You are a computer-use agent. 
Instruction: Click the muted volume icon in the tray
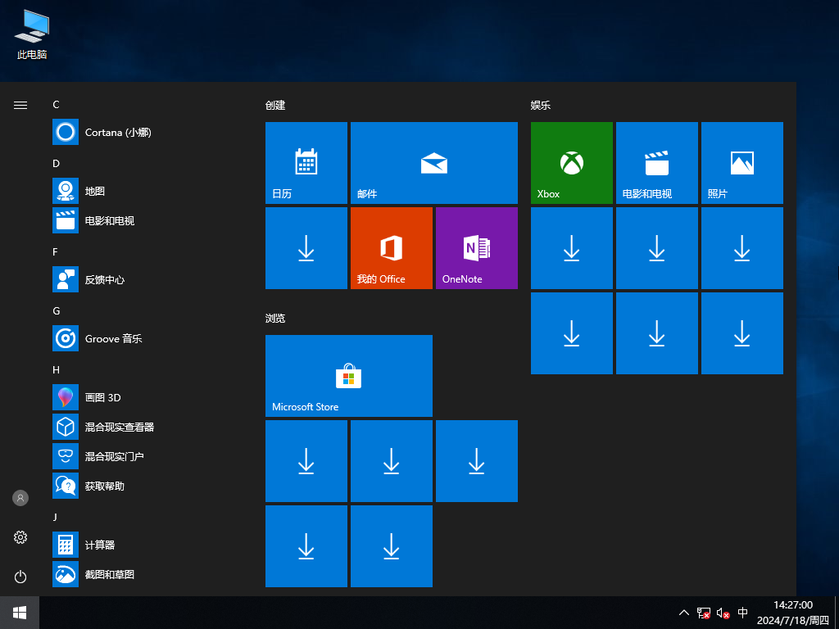[722, 613]
